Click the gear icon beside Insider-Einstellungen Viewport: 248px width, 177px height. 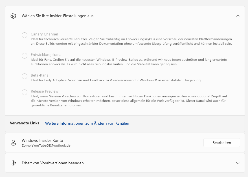tap(13, 16)
